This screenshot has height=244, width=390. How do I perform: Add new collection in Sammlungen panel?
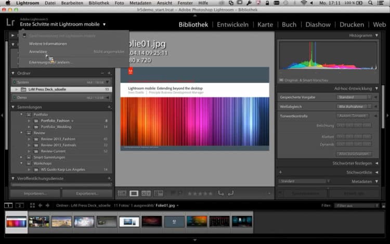[109, 107]
